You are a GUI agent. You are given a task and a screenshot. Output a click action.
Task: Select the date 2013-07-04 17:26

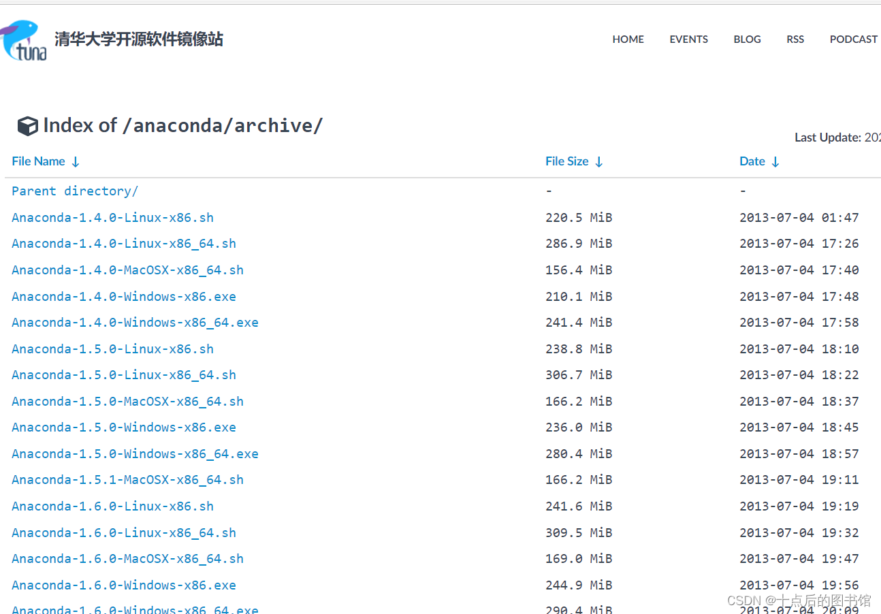[x=799, y=244]
